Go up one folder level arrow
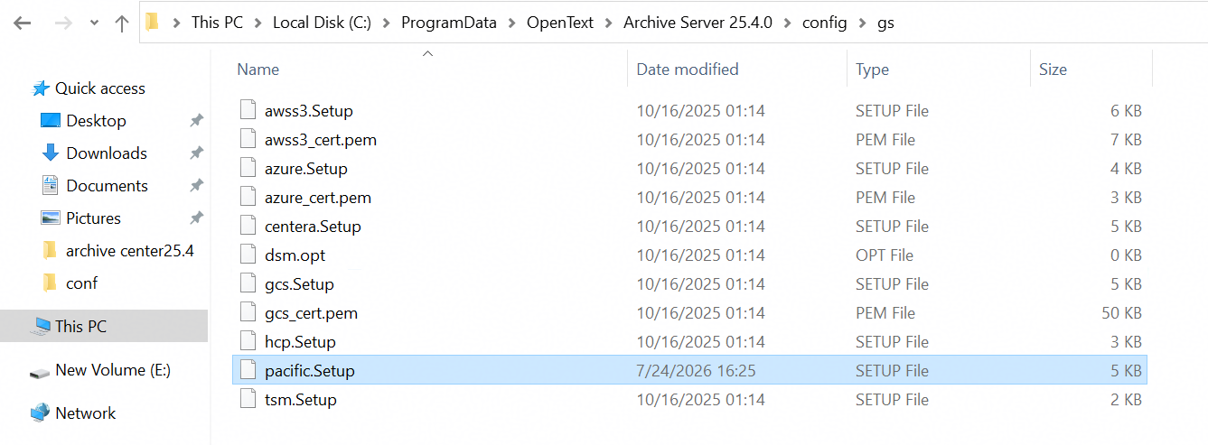1208x445 pixels. [x=122, y=23]
